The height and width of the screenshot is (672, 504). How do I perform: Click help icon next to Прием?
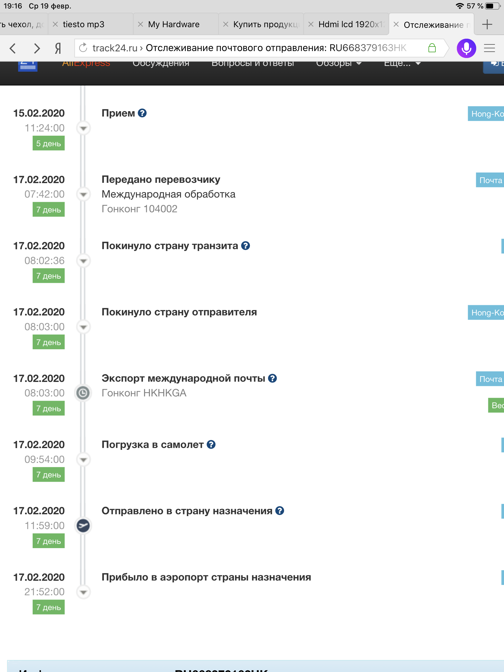point(142,113)
